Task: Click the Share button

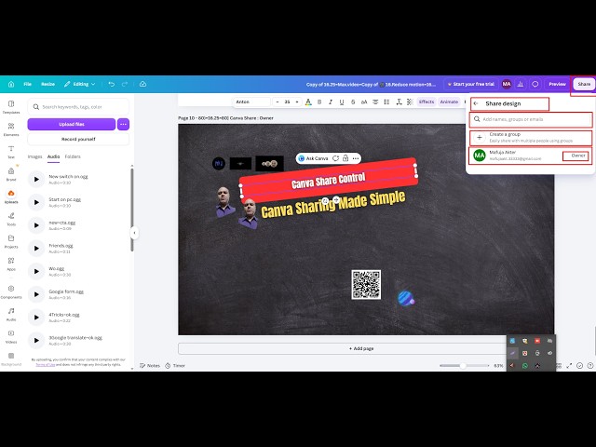Action: (584, 84)
